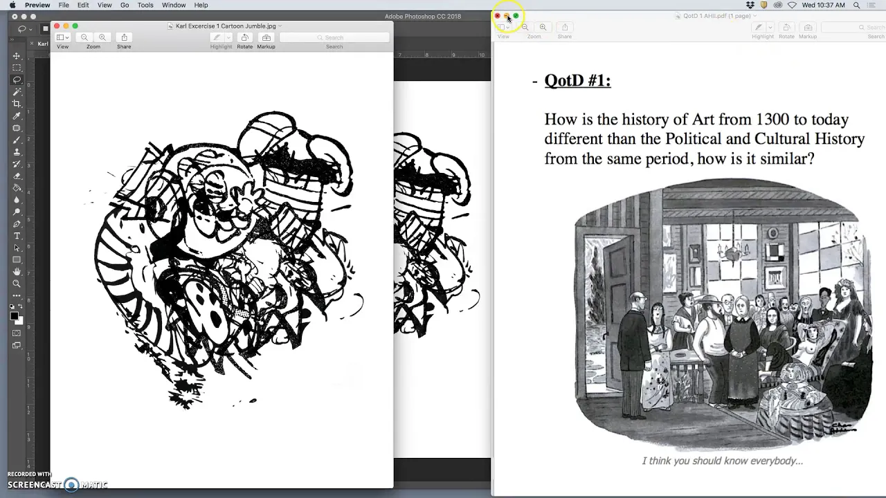Zoom out in Cartoon Jumble Preview window
Screen dimensions: 886x498
pos(84,37)
